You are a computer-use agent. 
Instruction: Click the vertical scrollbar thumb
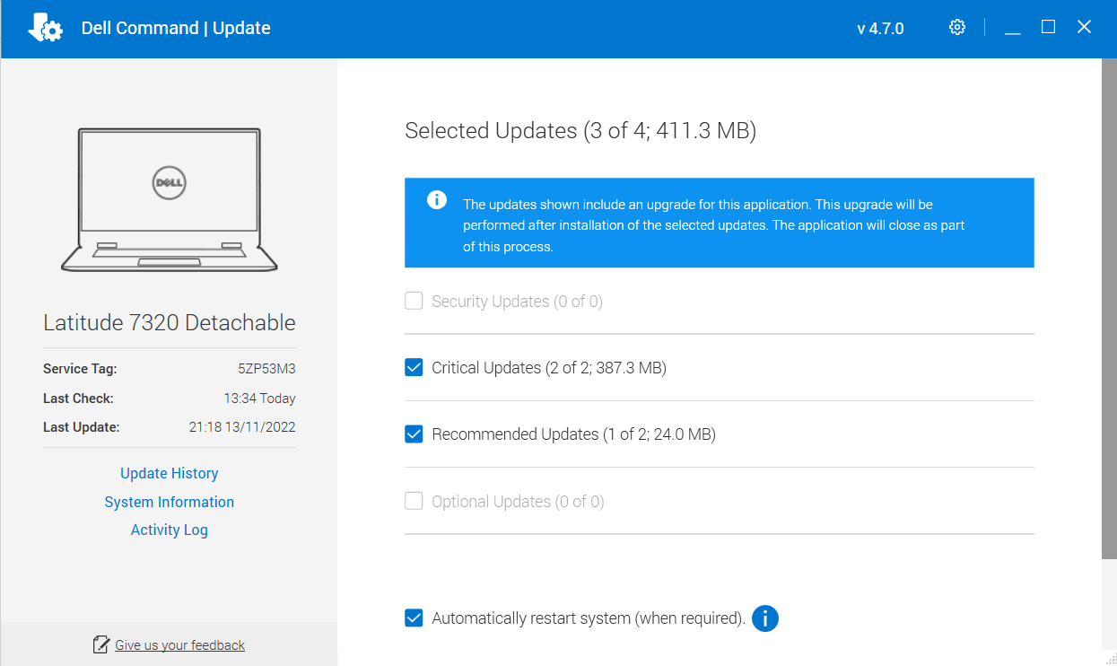click(1109, 310)
